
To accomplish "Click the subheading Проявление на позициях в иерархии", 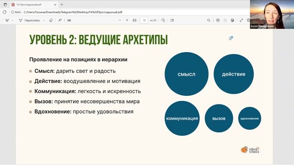I will click(79, 60).
